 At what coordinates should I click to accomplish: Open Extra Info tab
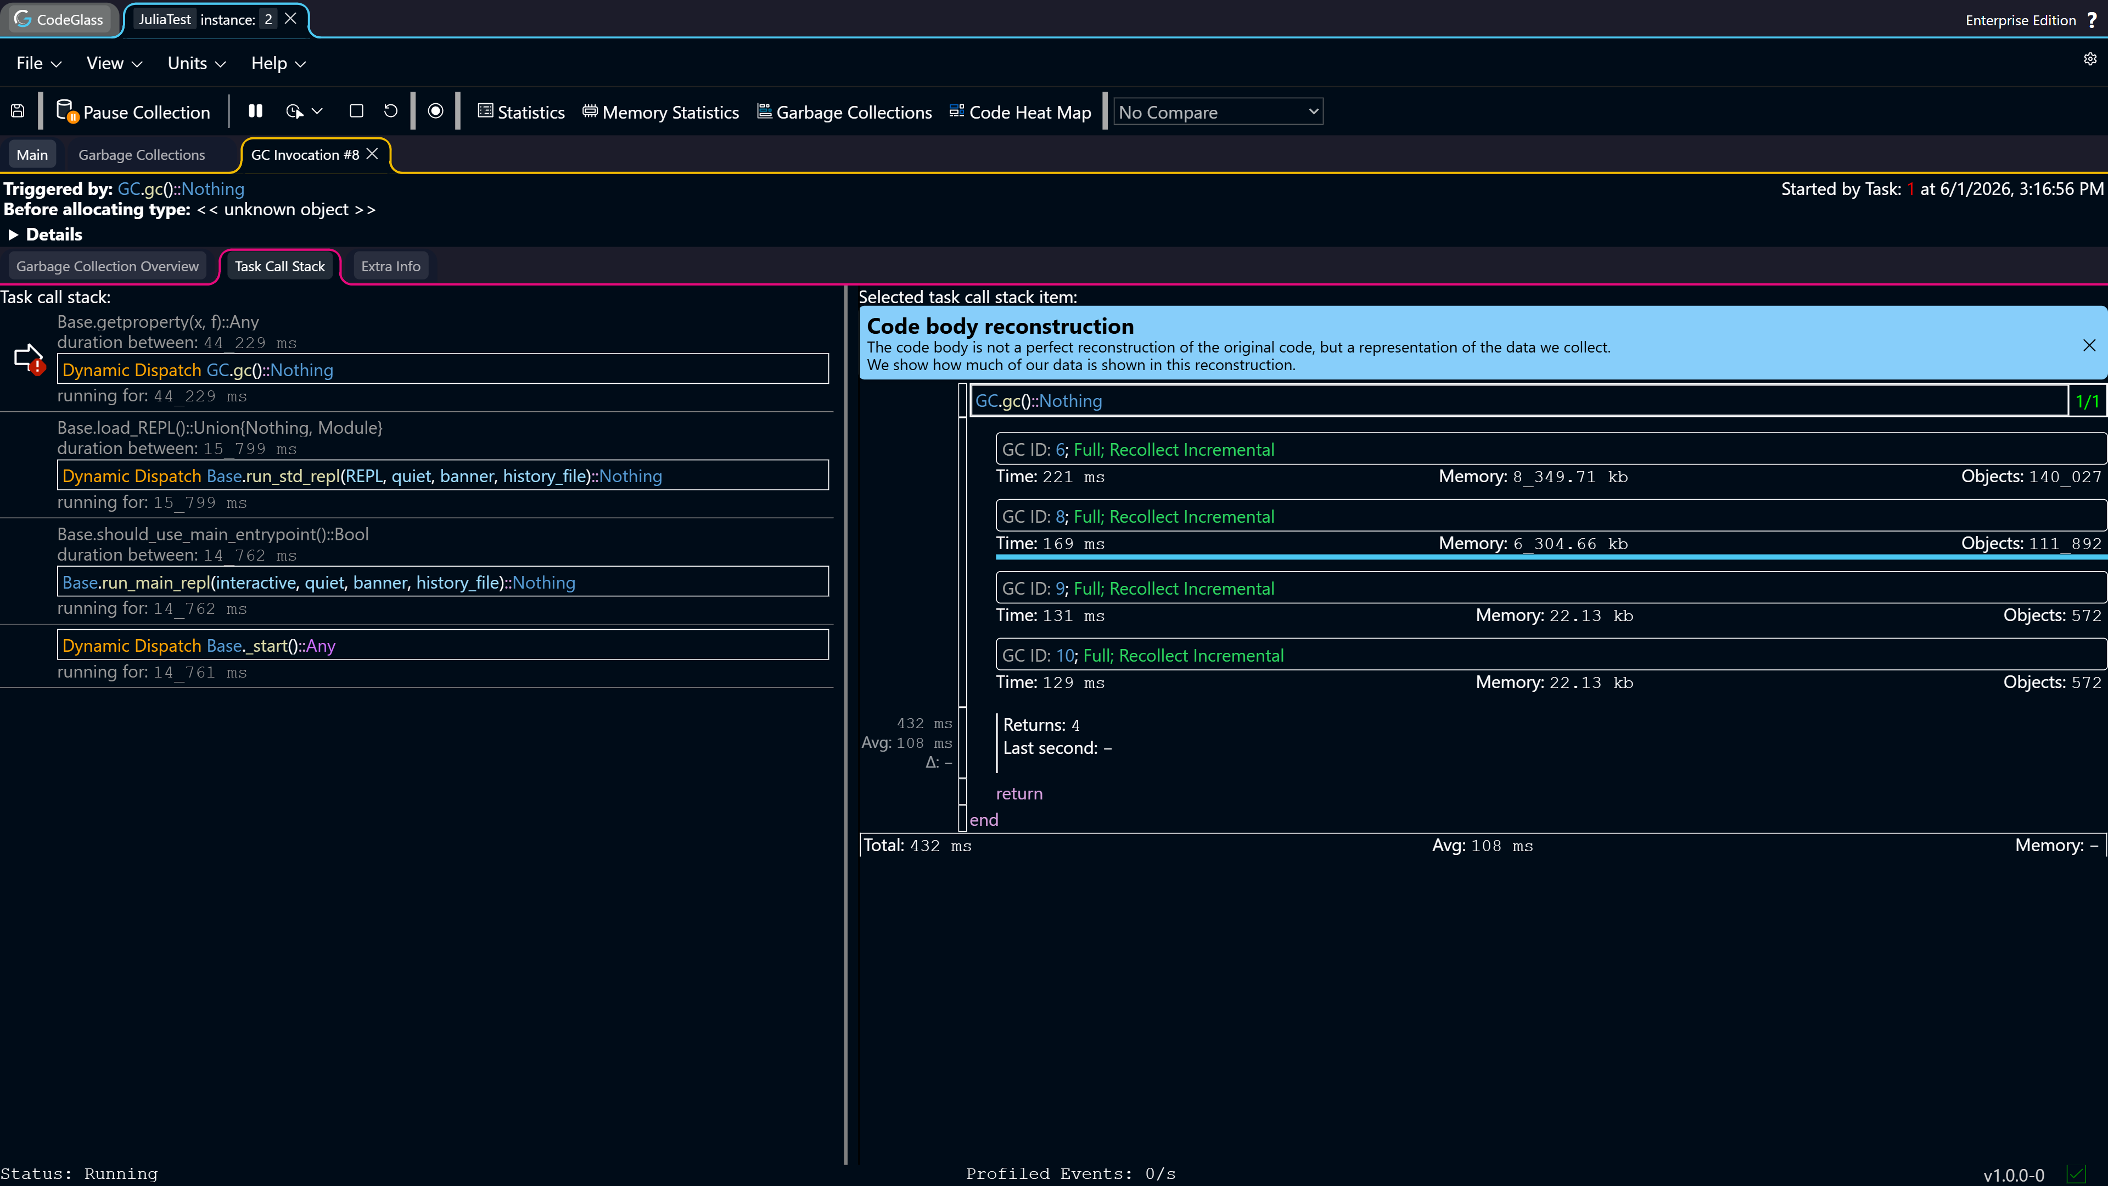tap(390, 266)
